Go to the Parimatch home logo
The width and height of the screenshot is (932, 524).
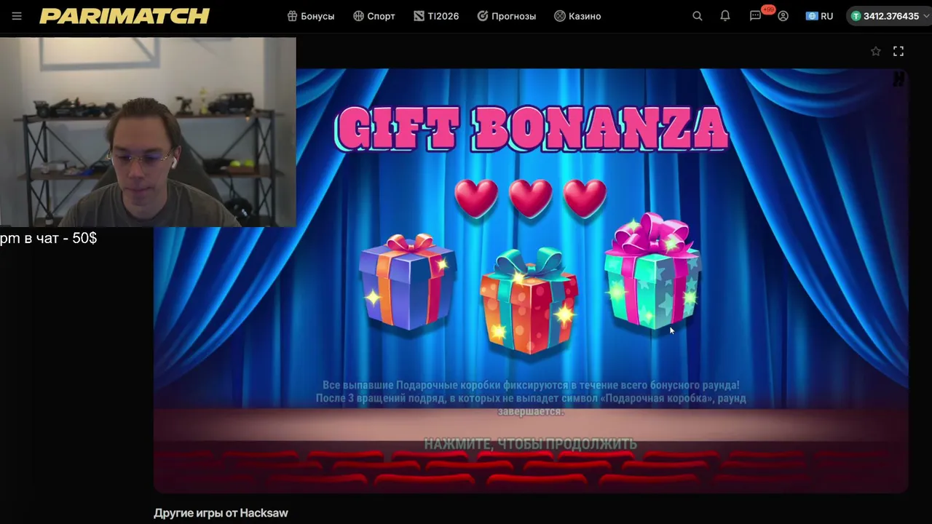coord(125,16)
